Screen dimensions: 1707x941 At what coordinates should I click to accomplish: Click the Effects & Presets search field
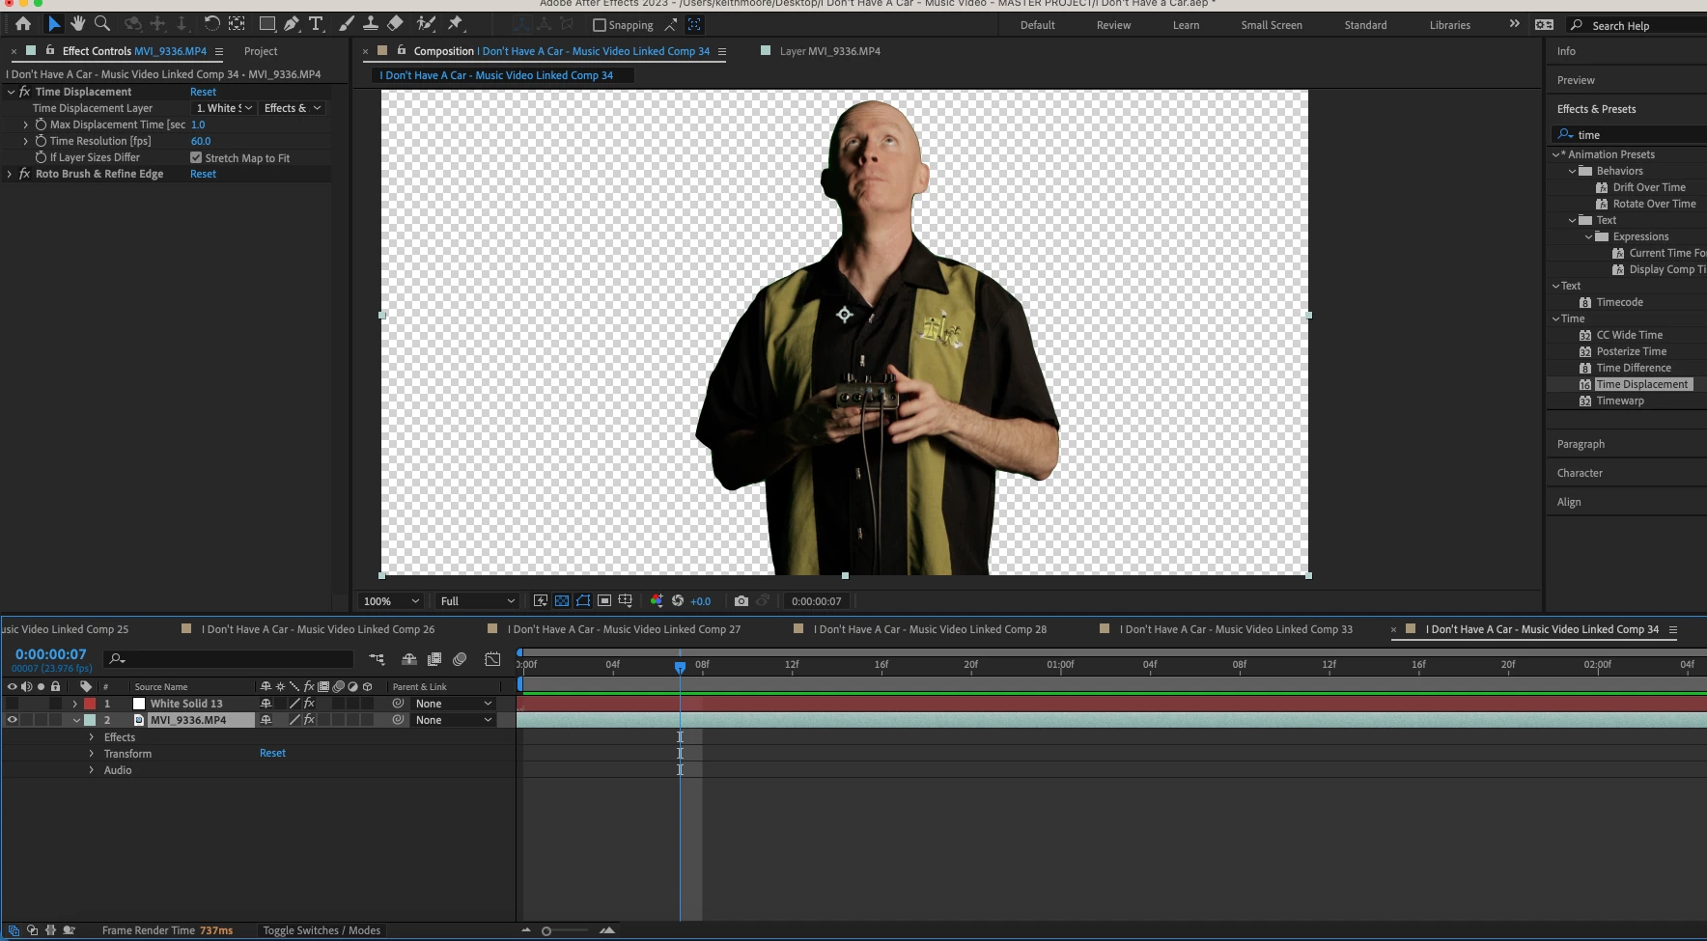point(1628,134)
